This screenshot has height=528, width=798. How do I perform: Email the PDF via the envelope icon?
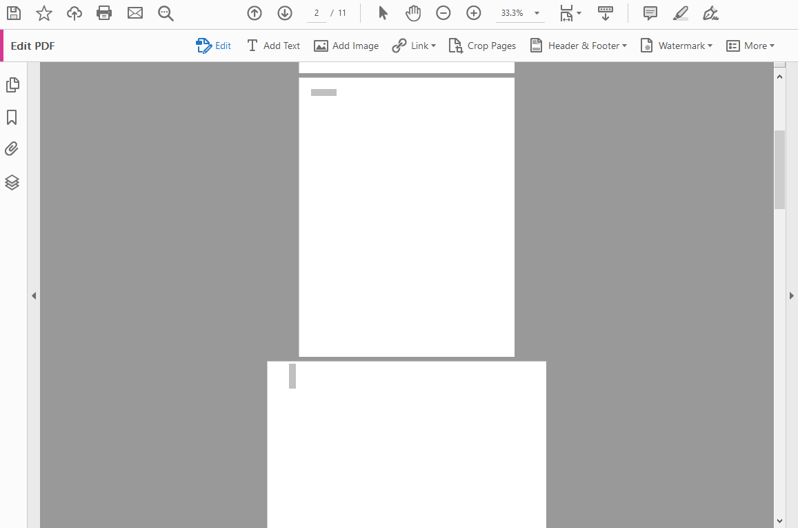pos(134,12)
